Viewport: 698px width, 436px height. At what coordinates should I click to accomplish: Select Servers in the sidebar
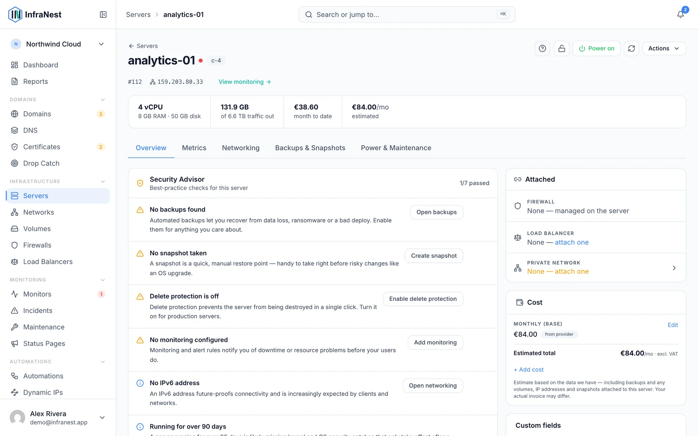(58, 196)
